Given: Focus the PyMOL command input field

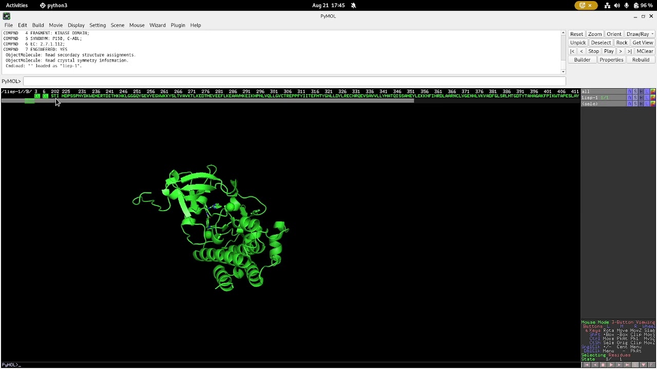Looking at the screenshot, I should [294, 81].
